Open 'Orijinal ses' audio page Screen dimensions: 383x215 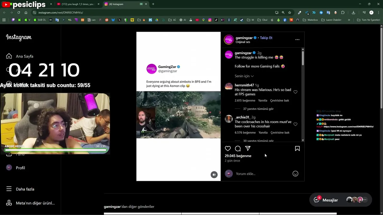[243, 42]
